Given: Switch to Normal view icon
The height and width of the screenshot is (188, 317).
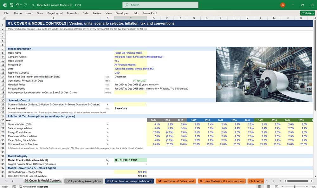Looking at the screenshot, I should coord(260,186).
